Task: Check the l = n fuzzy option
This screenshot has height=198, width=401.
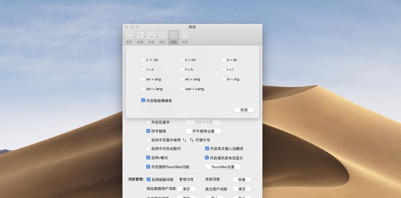Action: coord(143,69)
